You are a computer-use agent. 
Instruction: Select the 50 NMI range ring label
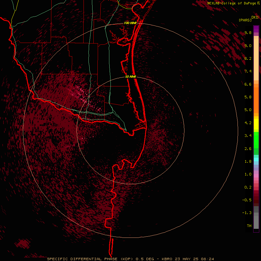coord(130,77)
